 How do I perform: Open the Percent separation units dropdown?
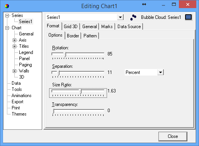[x=160, y=72]
